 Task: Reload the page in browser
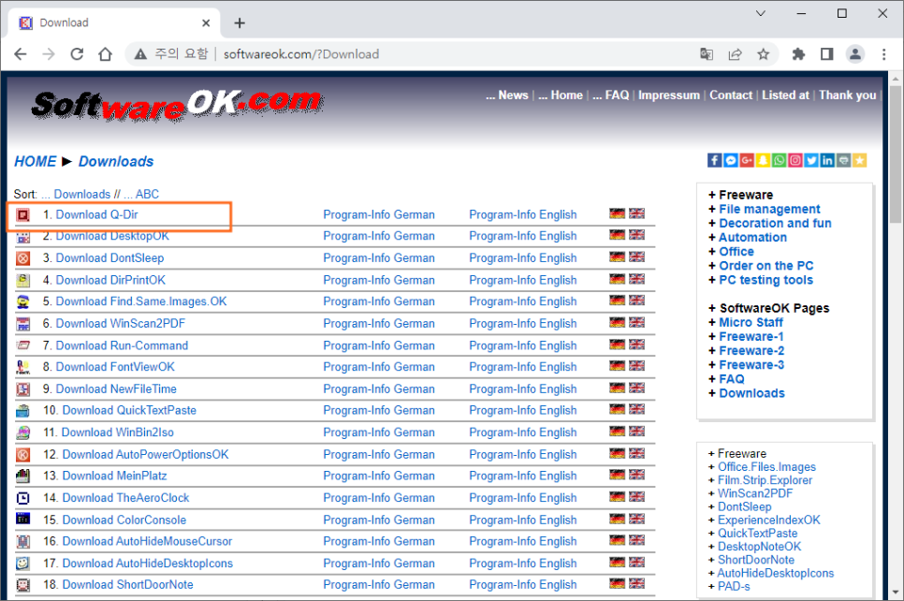(x=77, y=54)
